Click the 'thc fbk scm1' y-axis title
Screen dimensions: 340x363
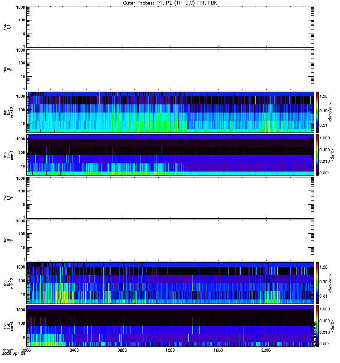(x=9, y=326)
